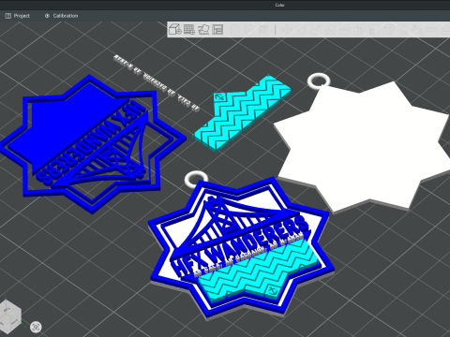Select the separate cyan zigzag wave piece
The image size is (450, 337).
click(242, 113)
